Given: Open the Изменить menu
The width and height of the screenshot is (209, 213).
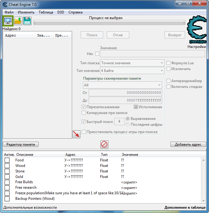Looking at the screenshot, I should [x=26, y=12].
